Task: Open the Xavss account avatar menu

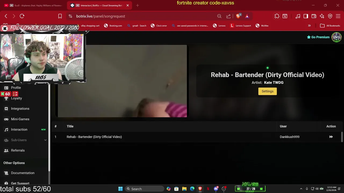Action: [336, 37]
